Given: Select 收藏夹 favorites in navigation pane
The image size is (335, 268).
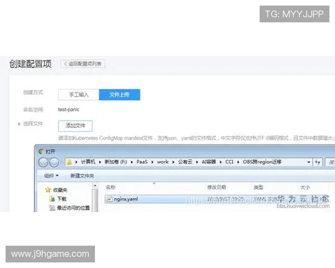Looking at the screenshot, I should (x=60, y=190).
